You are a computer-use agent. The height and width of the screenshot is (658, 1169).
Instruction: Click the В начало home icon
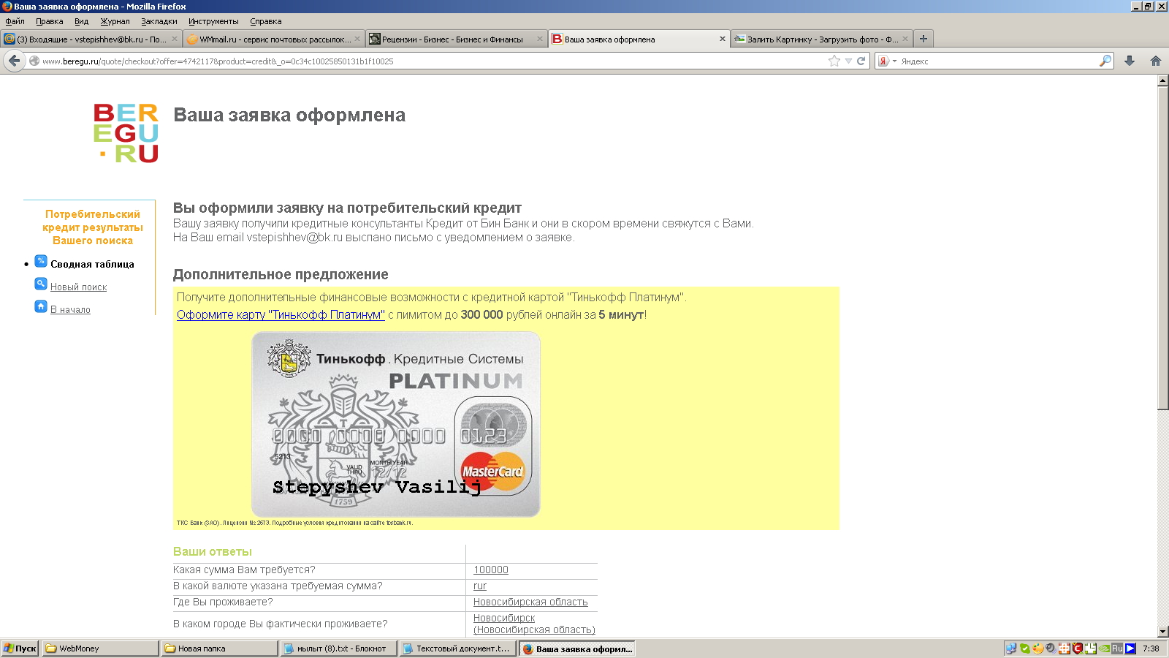pyautogui.click(x=41, y=306)
